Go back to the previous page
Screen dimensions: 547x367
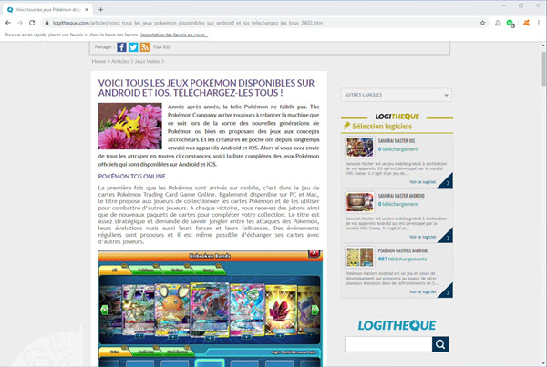click(8, 23)
